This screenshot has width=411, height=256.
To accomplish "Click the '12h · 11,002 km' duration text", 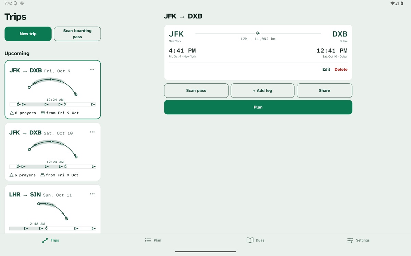I will tap(258, 39).
